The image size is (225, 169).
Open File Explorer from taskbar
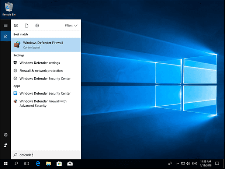click(48, 163)
